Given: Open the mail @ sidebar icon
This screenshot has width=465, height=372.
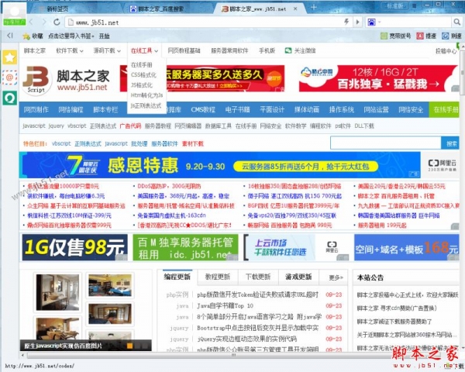Looking at the screenshot, I should click(10, 77).
